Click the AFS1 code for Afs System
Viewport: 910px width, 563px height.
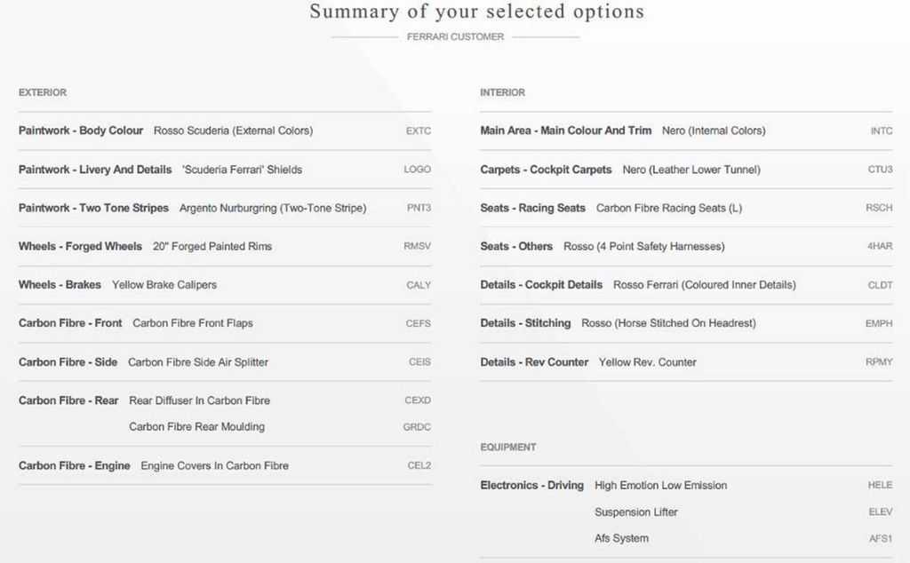click(x=881, y=539)
